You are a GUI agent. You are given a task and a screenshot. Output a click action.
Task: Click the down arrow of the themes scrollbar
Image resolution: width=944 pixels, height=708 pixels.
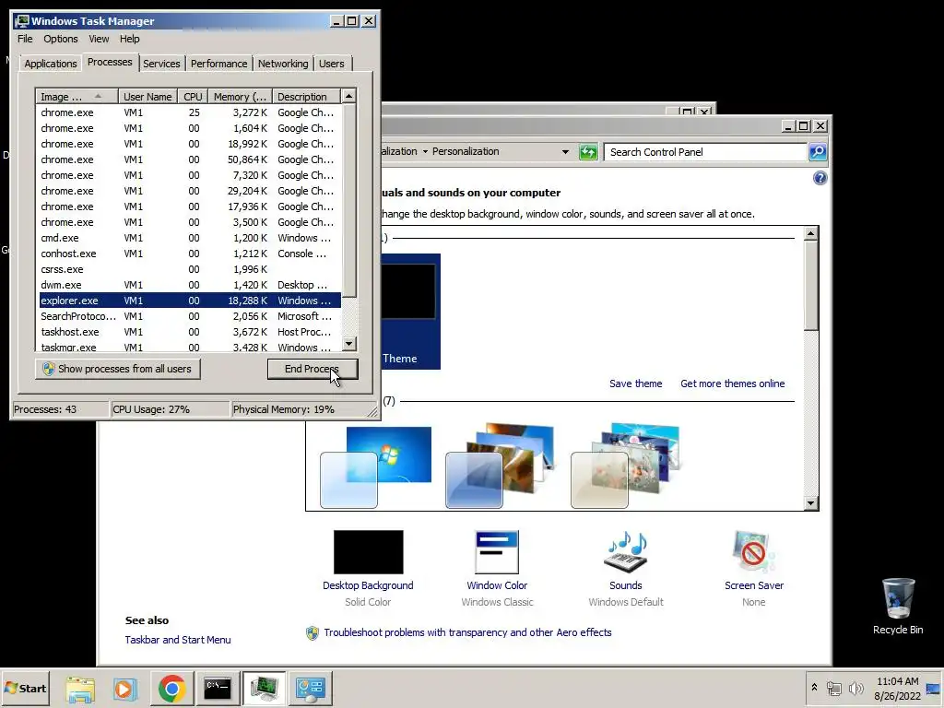[x=811, y=503]
